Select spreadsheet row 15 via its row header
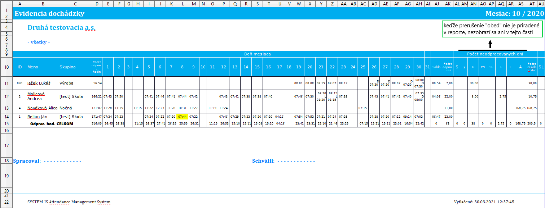Screen dimensions: 545x208 click(6, 123)
